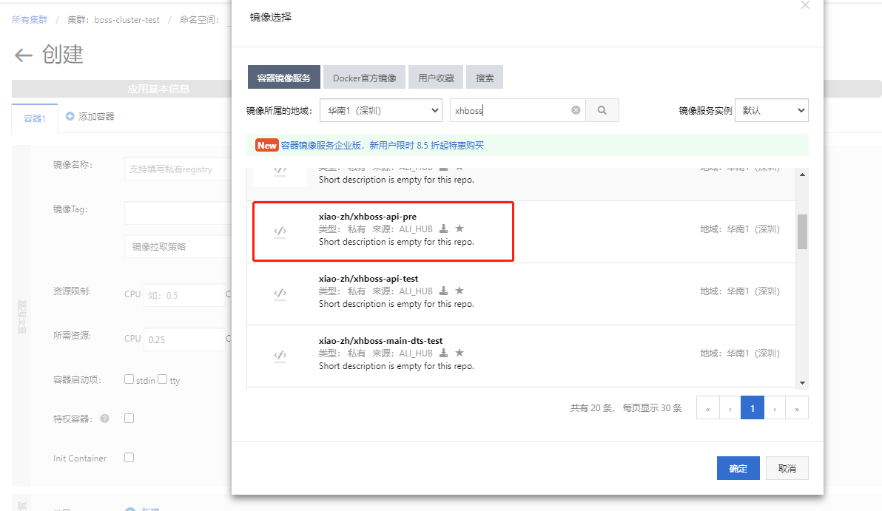The width and height of the screenshot is (882, 511).
Task: Switch to 用户收藏 tab
Action: point(436,78)
